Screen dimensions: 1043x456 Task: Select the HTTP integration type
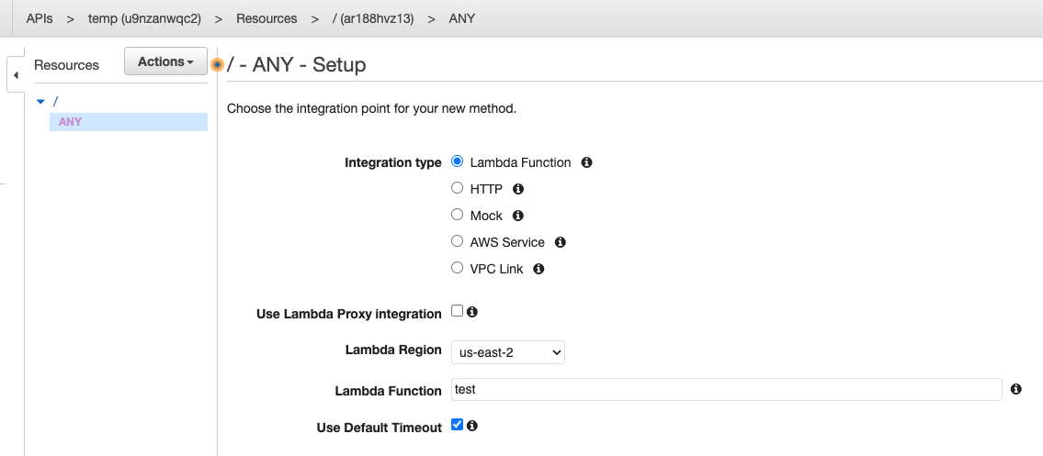(458, 189)
